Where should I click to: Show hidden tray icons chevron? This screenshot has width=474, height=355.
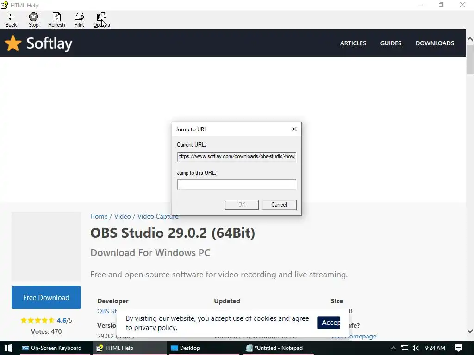pos(393,348)
